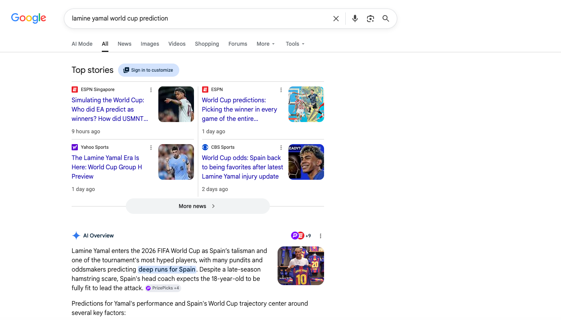
Task: Start voice search with microphone icon
Action: [x=355, y=19]
